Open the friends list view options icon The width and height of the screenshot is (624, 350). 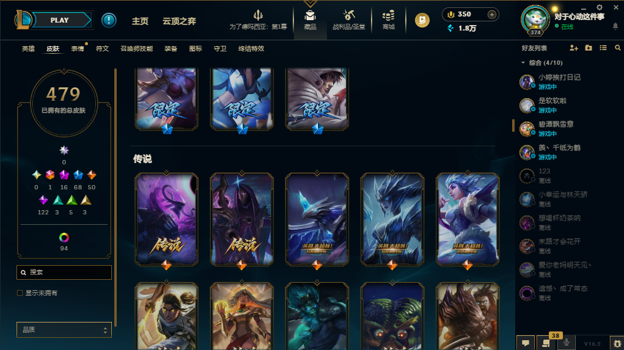point(603,48)
